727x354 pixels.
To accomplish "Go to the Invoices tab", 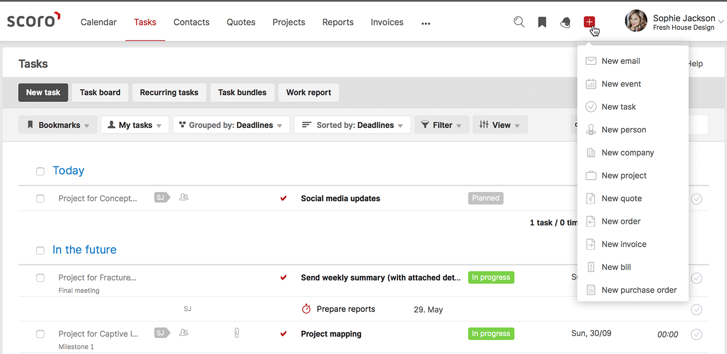I will [x=387, y=22].
